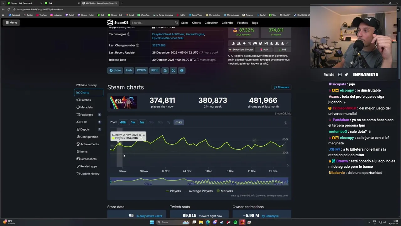Show hidden system tray icons
The height and width of the screenshot is (226, 401).
click(368, 222)
